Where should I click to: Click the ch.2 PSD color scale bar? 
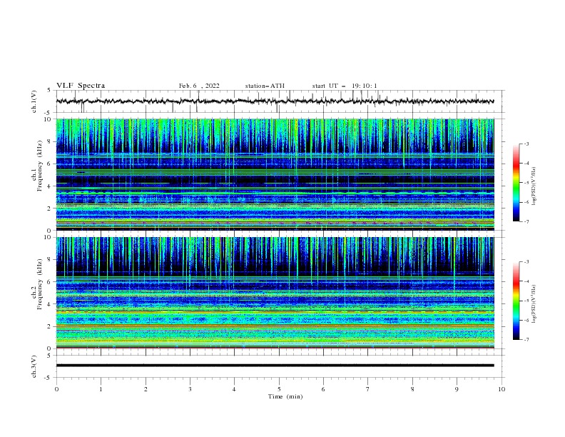coord(516,301)
